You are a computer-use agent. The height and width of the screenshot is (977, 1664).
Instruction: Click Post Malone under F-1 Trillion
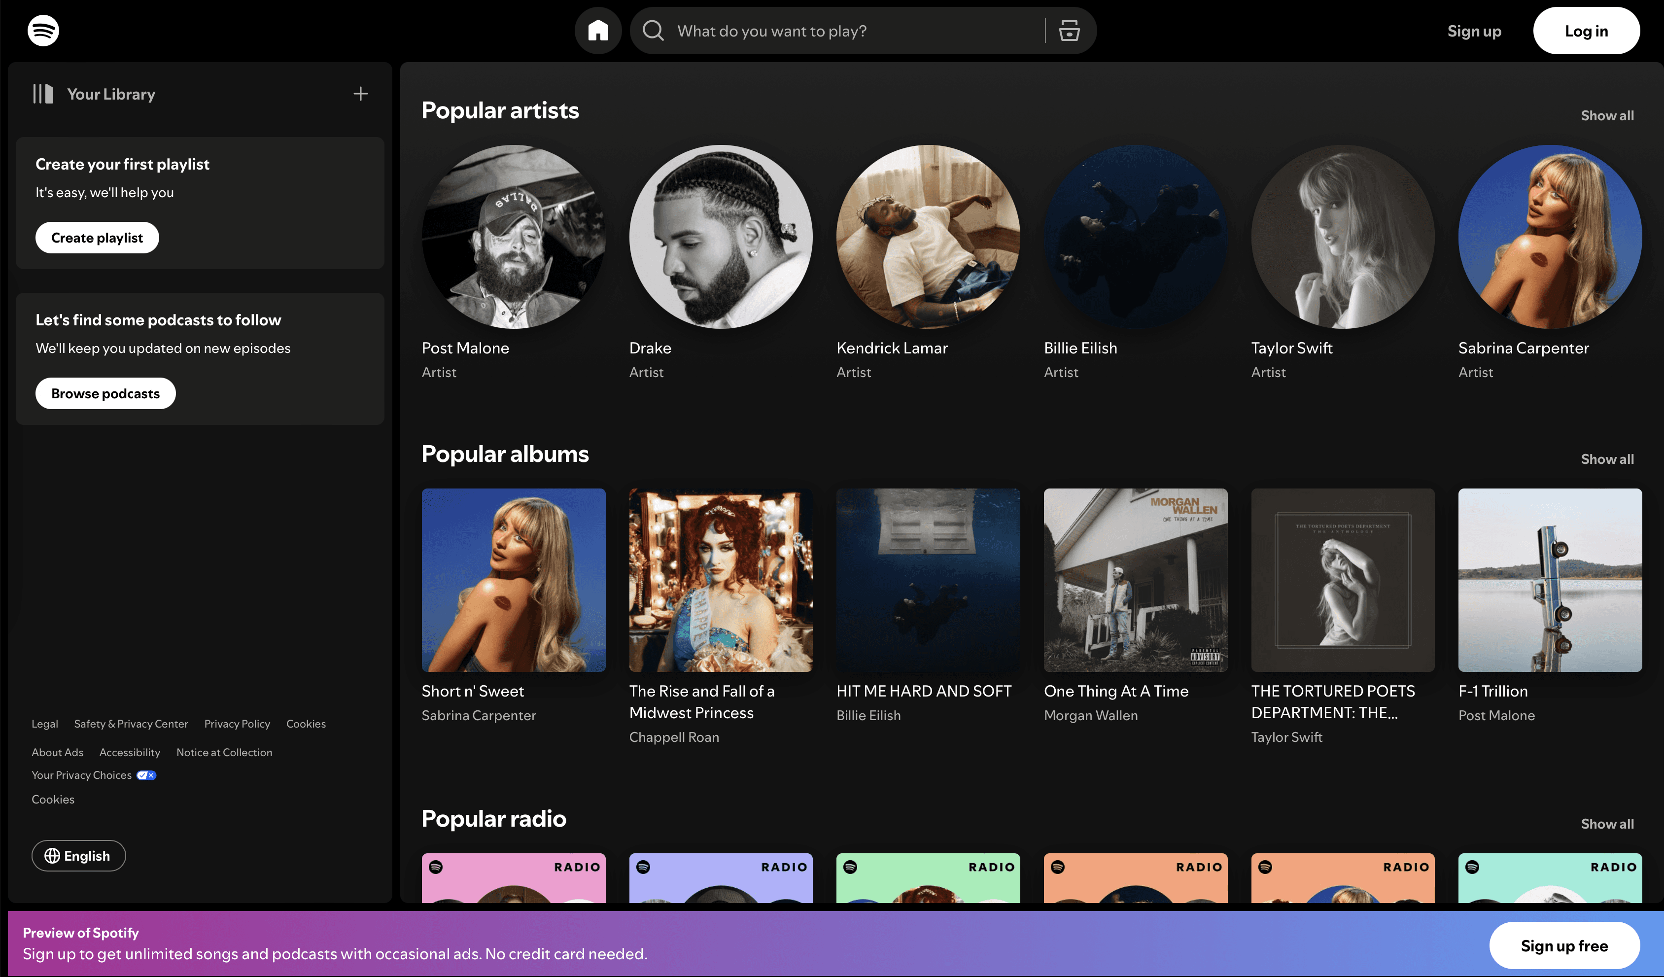pos(1496,715)
